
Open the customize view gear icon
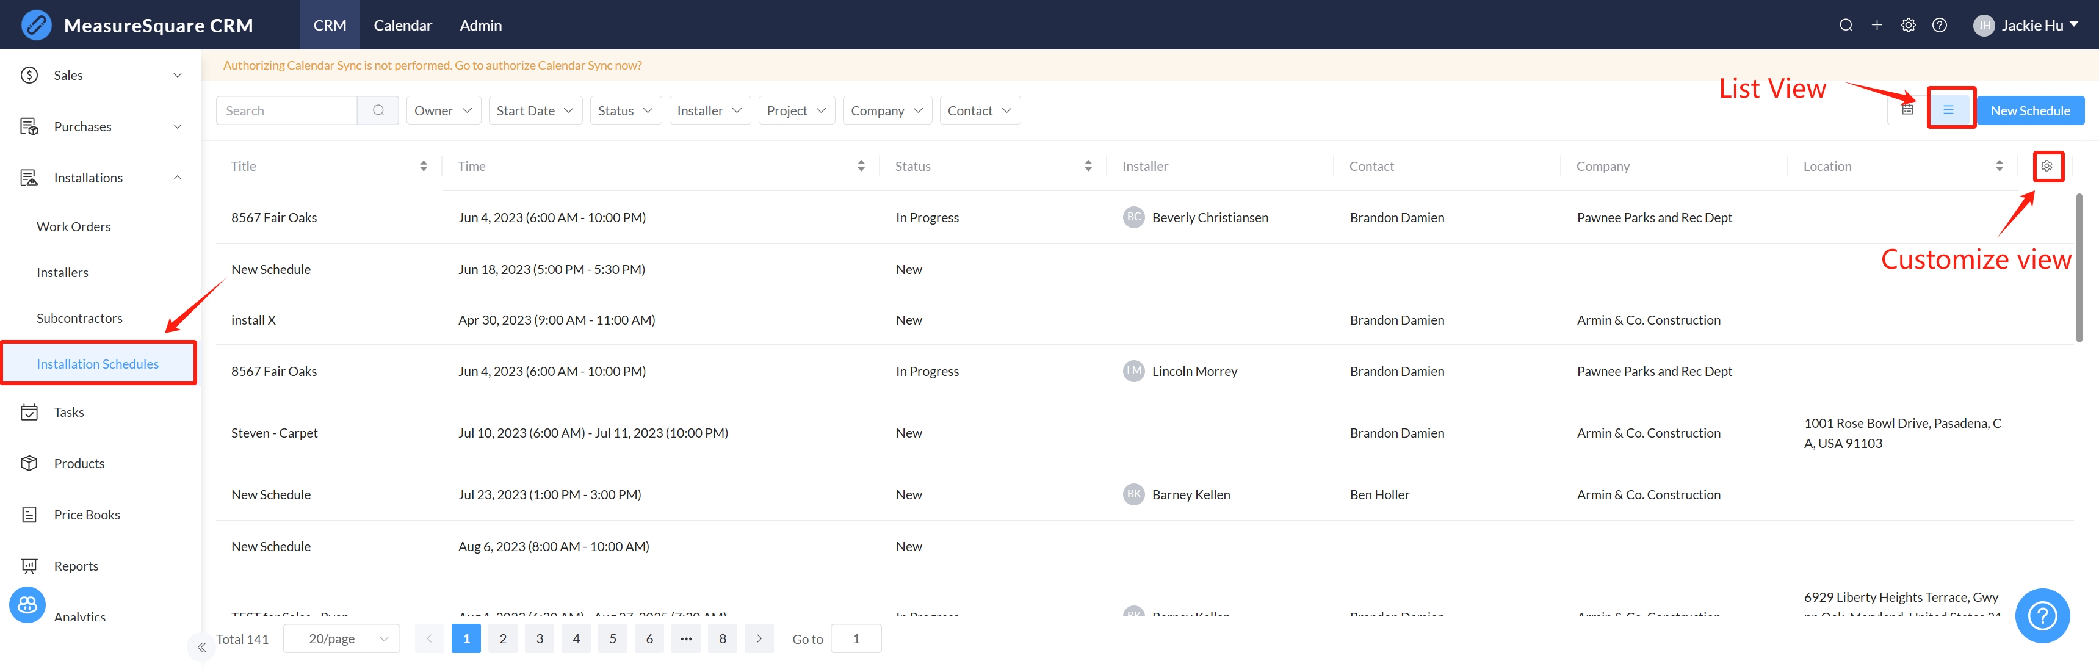[x=2046, y=166]
